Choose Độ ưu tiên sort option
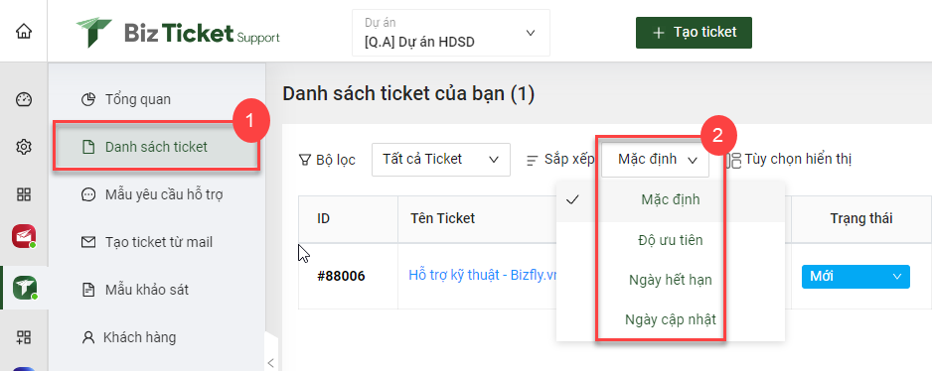The image size is (932, 371). (x=671, y=240)
